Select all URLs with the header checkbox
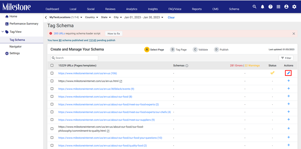Viewport: 301px width, 149px height. 52,65
